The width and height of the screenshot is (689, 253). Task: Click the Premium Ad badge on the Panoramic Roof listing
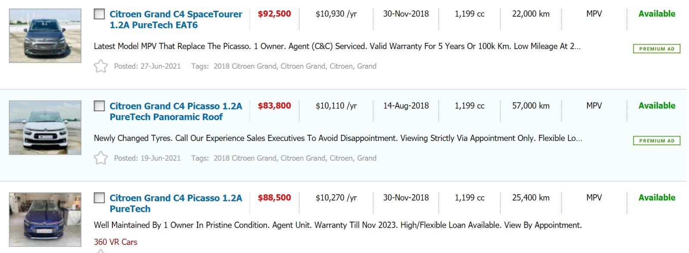(x=656, y=141)
